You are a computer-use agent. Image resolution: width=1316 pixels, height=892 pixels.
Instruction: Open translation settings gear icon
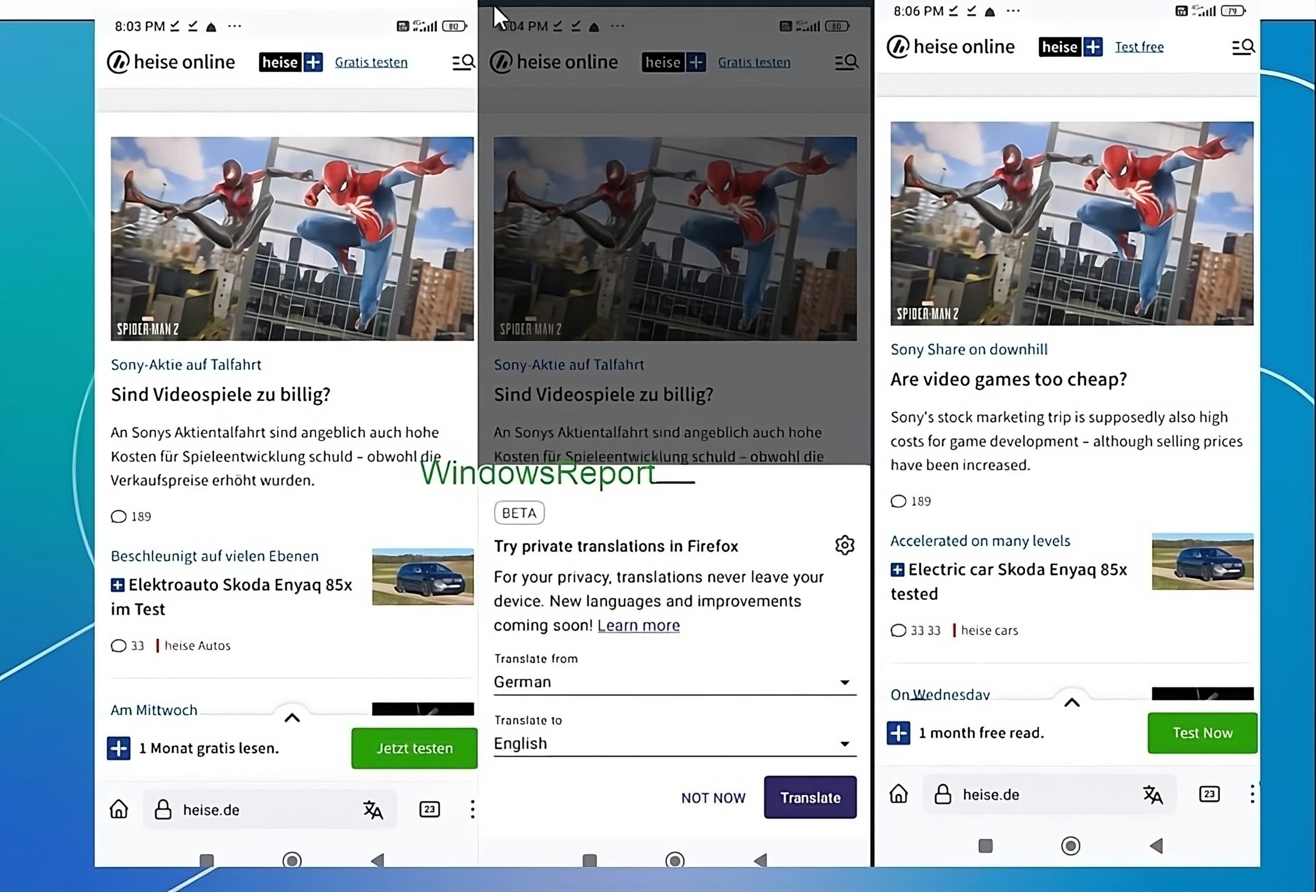[x=844, y=545]
